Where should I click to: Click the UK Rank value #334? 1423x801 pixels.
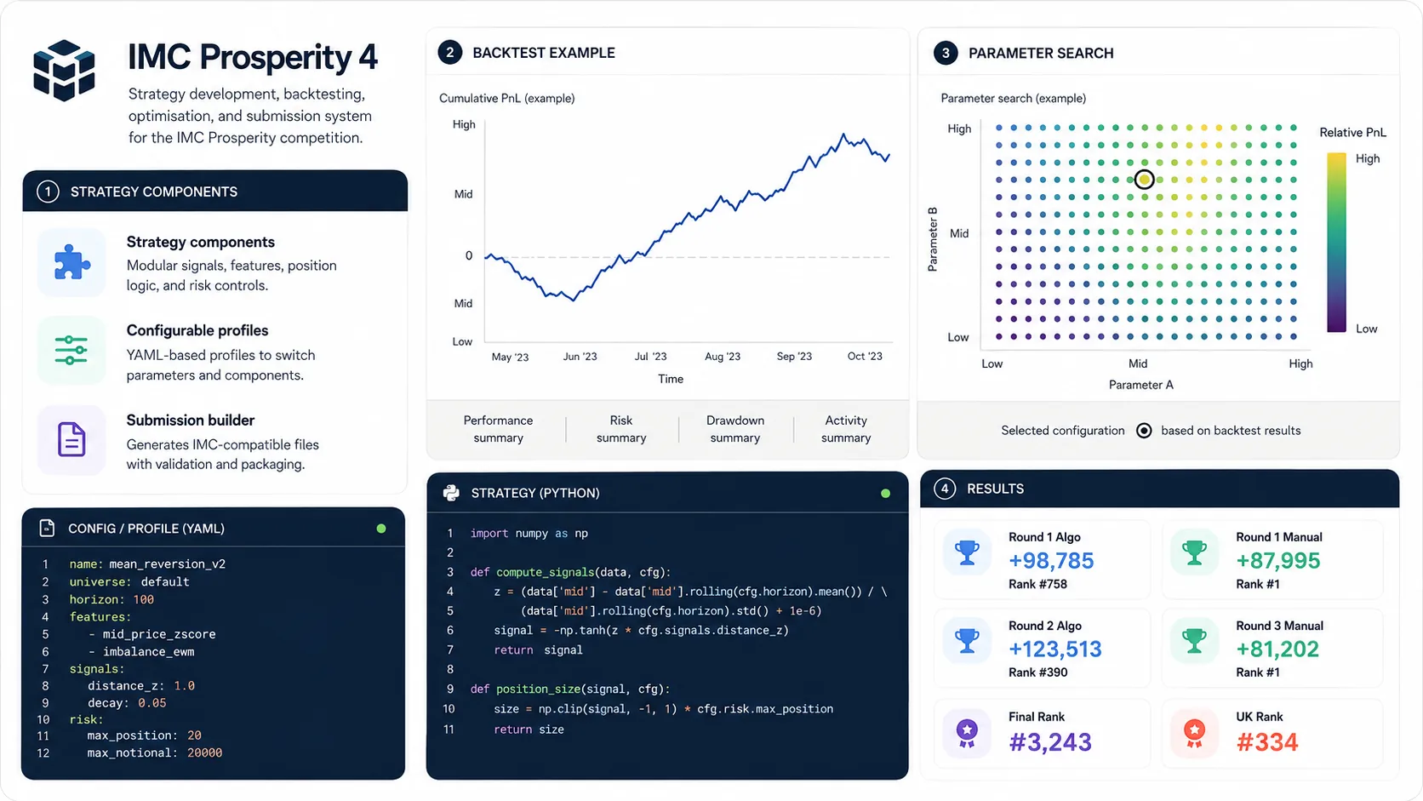pos(1267,742)
